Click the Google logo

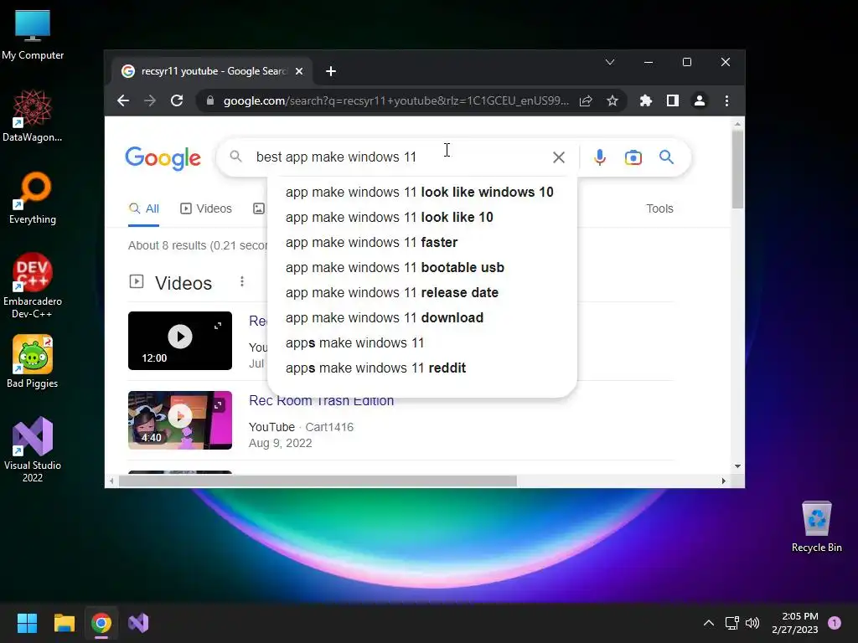163,158
